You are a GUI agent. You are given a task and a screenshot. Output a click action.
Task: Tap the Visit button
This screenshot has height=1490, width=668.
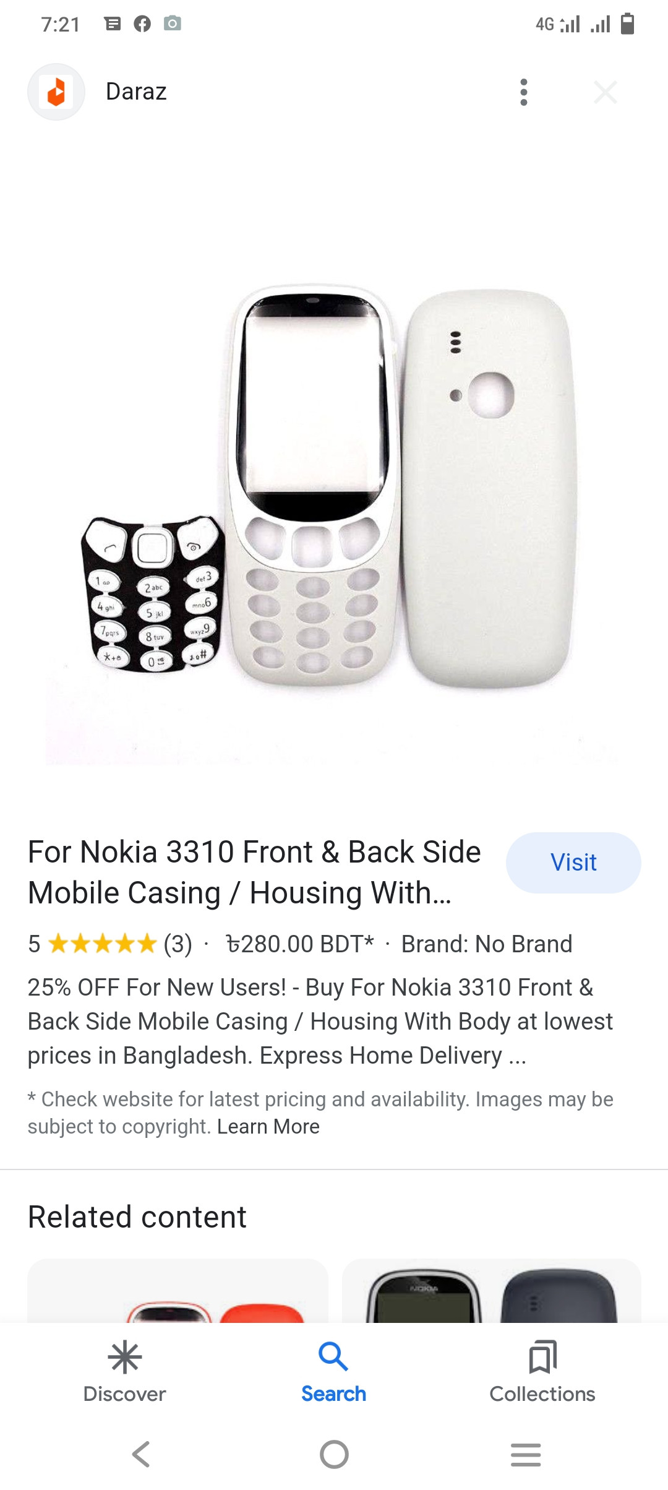pos(573,863)
